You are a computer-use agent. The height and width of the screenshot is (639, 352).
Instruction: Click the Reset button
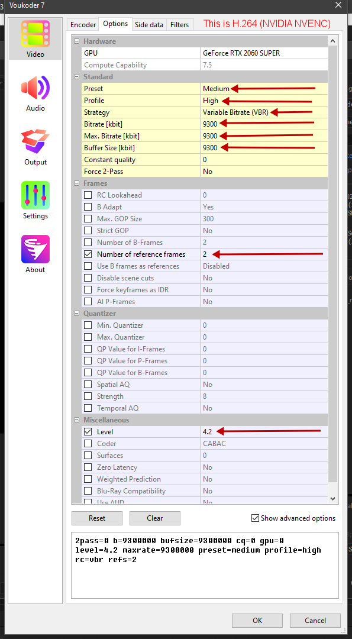(97, 518)
